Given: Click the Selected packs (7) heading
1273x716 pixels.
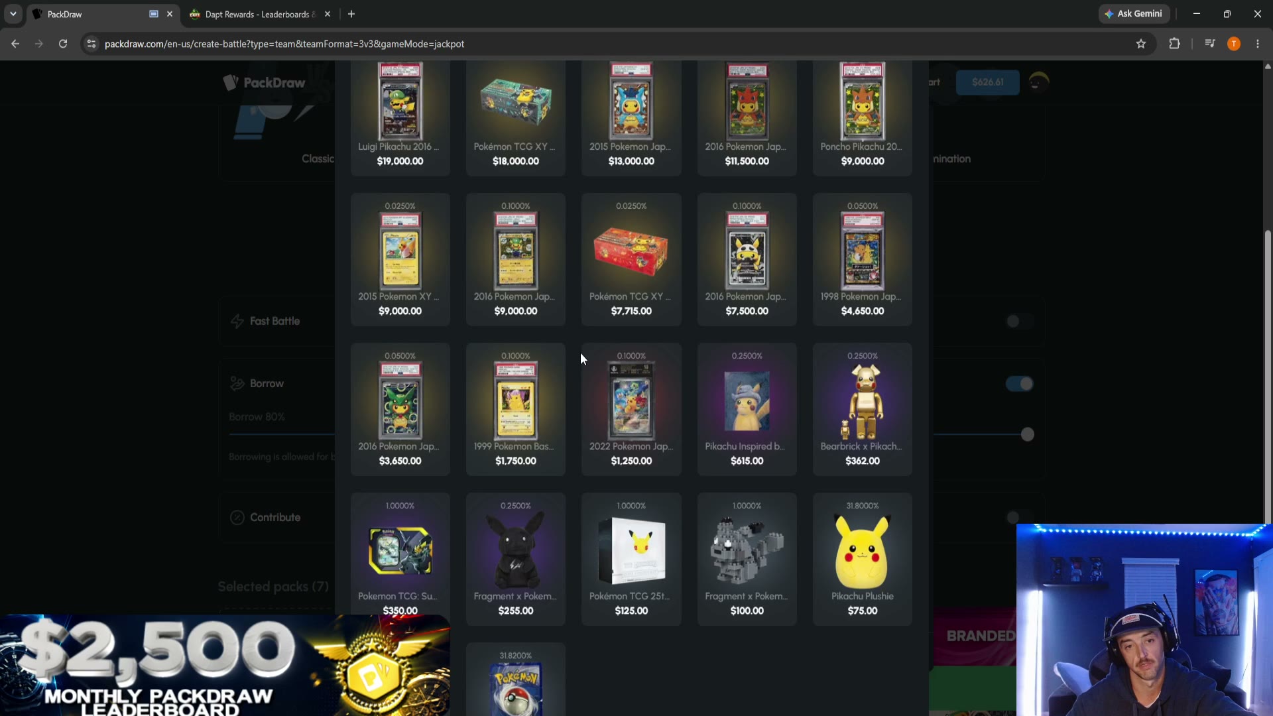Looking at the screenshot, I should coord(273,587).
